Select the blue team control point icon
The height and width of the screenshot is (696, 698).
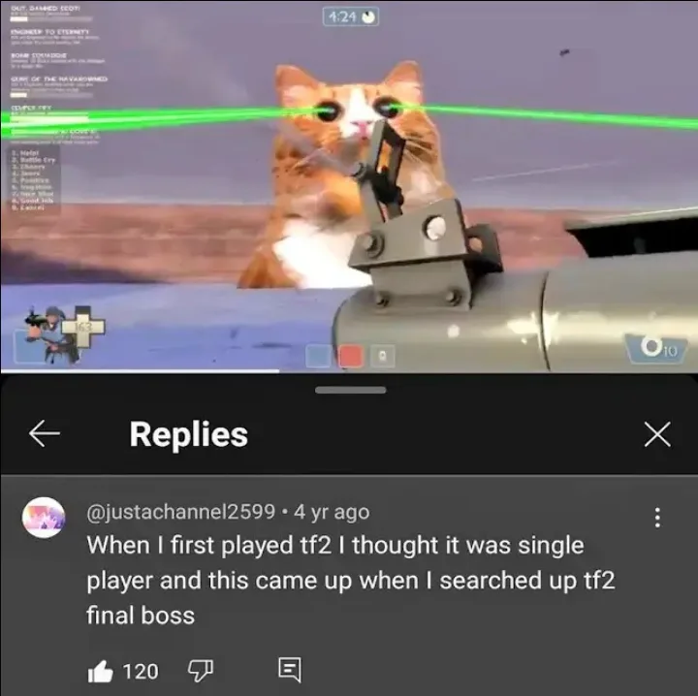coord(318,357)
